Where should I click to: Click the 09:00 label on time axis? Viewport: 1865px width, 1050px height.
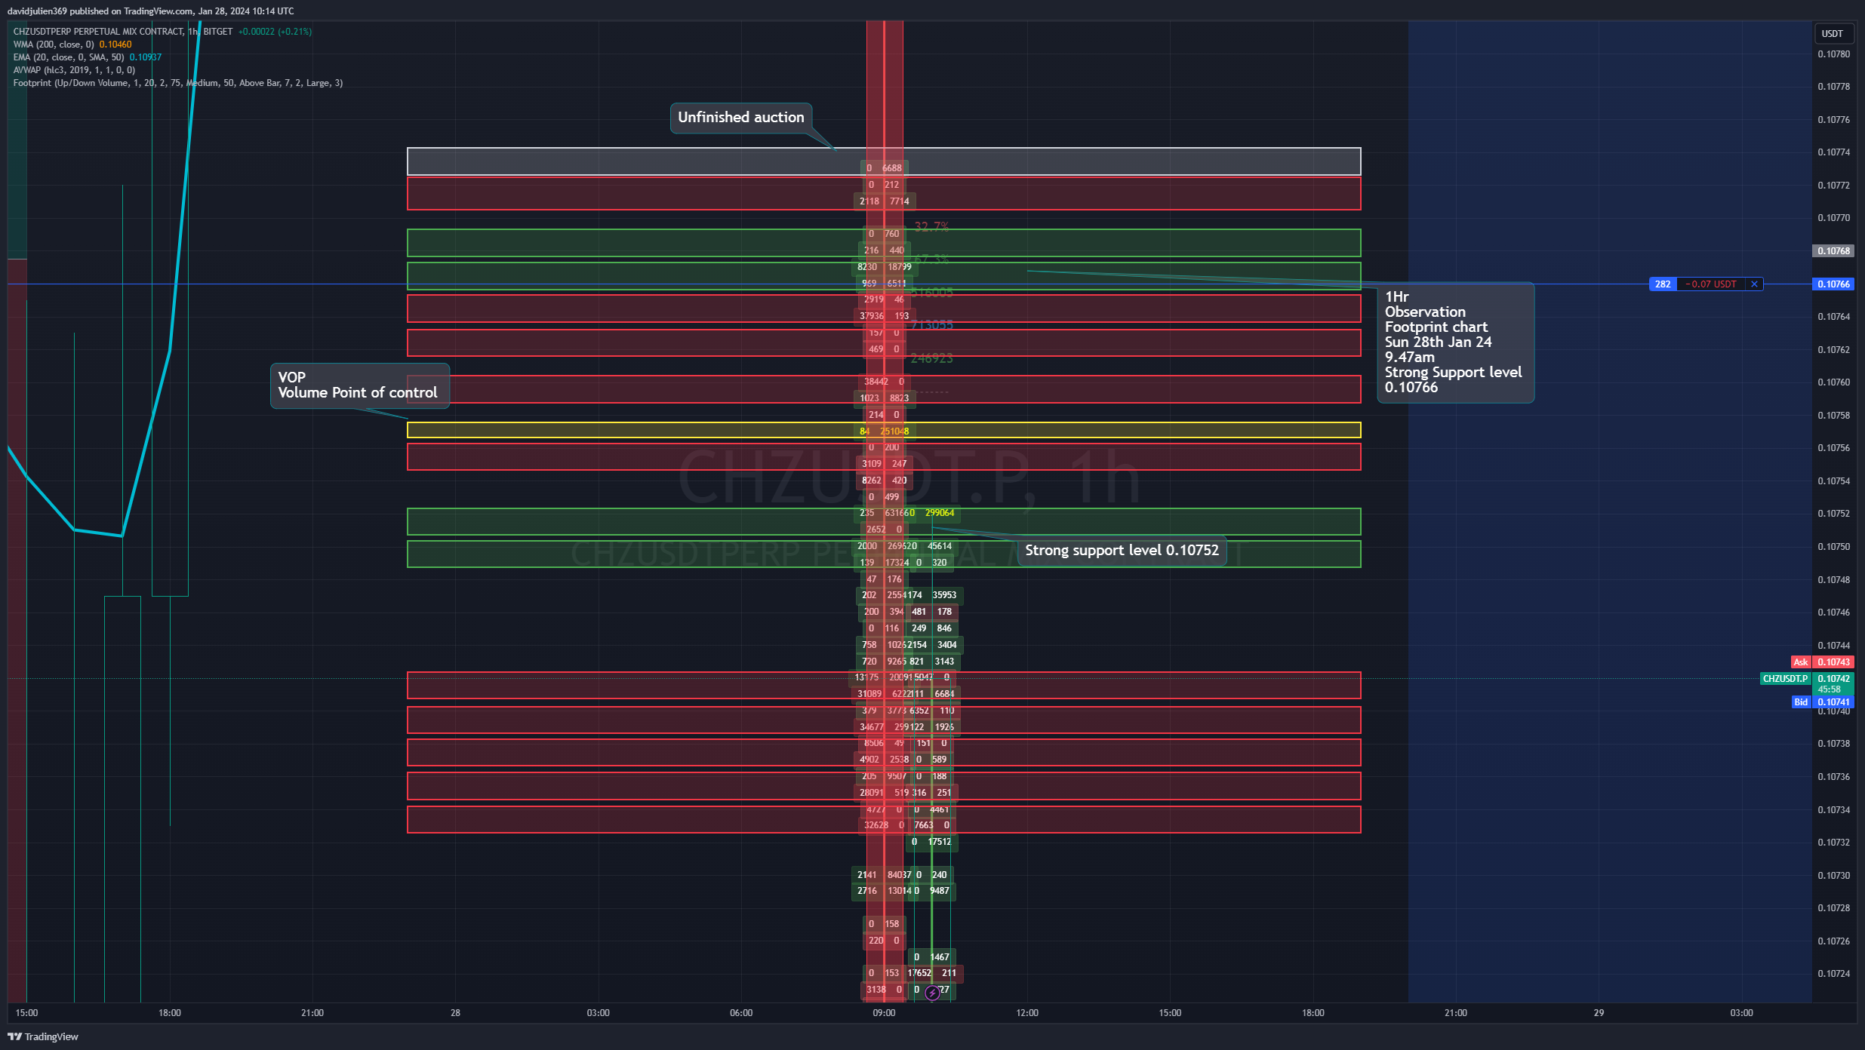pyautogui.click(x=884, y=1013)
